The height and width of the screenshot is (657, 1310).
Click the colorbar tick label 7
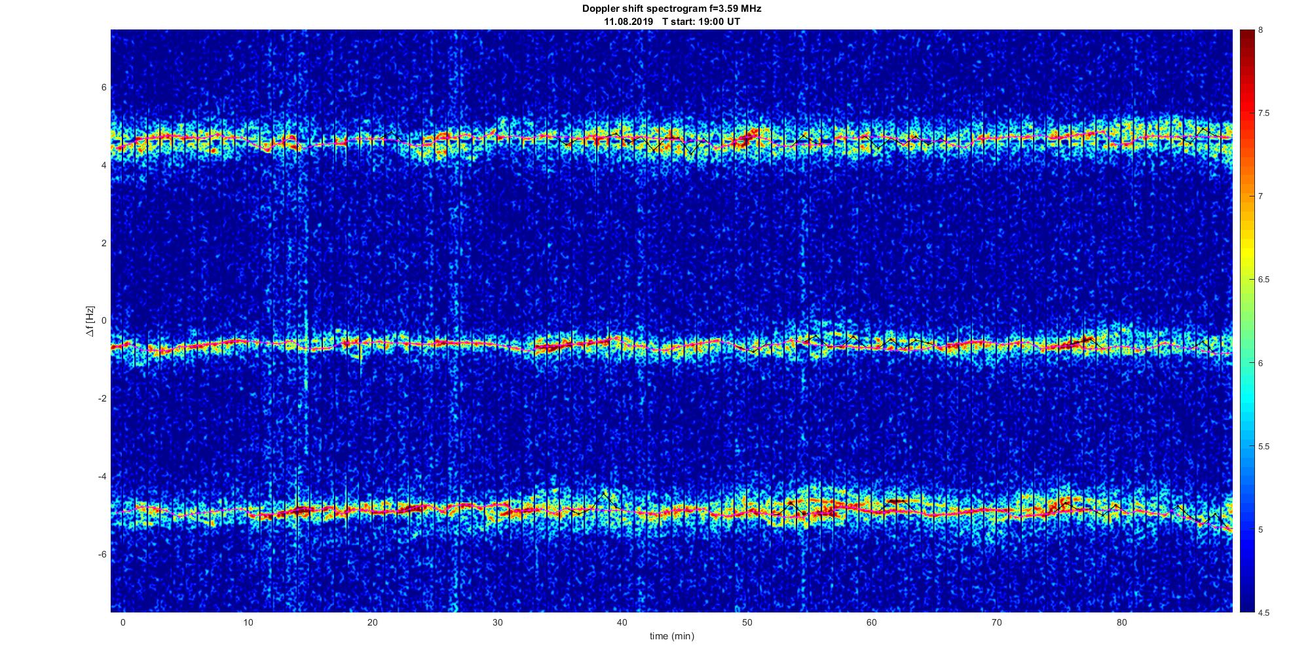point(1261,197)
